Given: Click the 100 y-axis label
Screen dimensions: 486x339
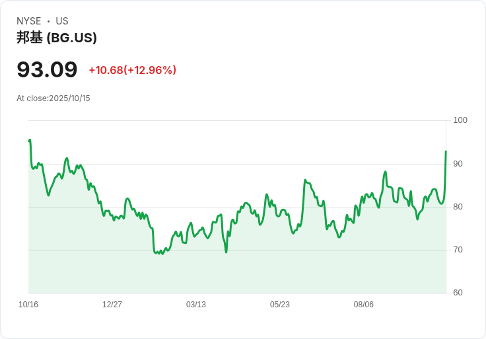Looking at the screenshot, I should pyautogui.click(x=460, y=120).
